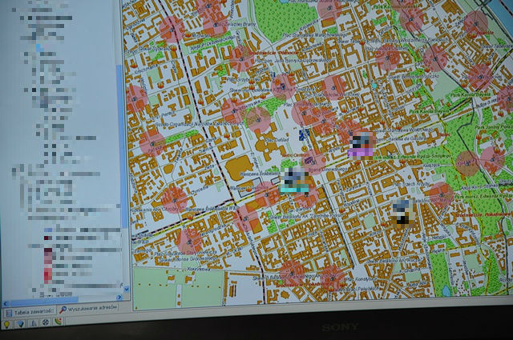Click the round globe icon in bottom toolbar
The image size is (513, 340).
point(46,322)
